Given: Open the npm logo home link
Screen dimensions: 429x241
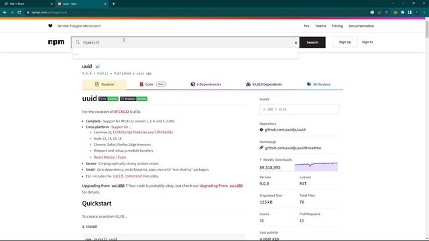Looking at the screenshot, I should (x=56, y=42).
